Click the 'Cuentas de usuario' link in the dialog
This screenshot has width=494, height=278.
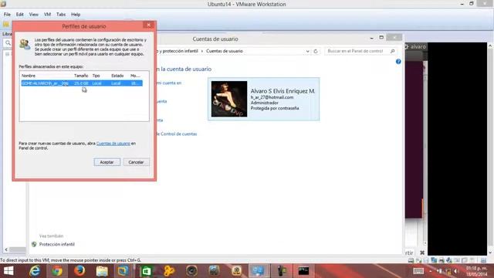click(113, 144)
